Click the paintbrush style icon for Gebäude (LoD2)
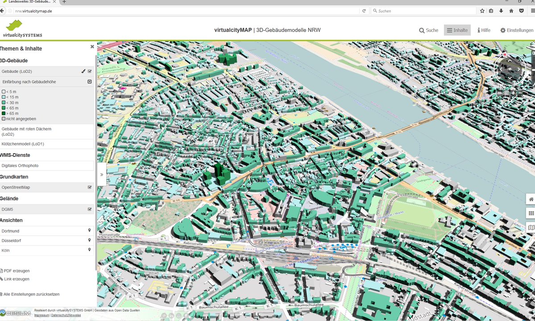The height and width of the screenshot is (321, 535). coord(83,71)
